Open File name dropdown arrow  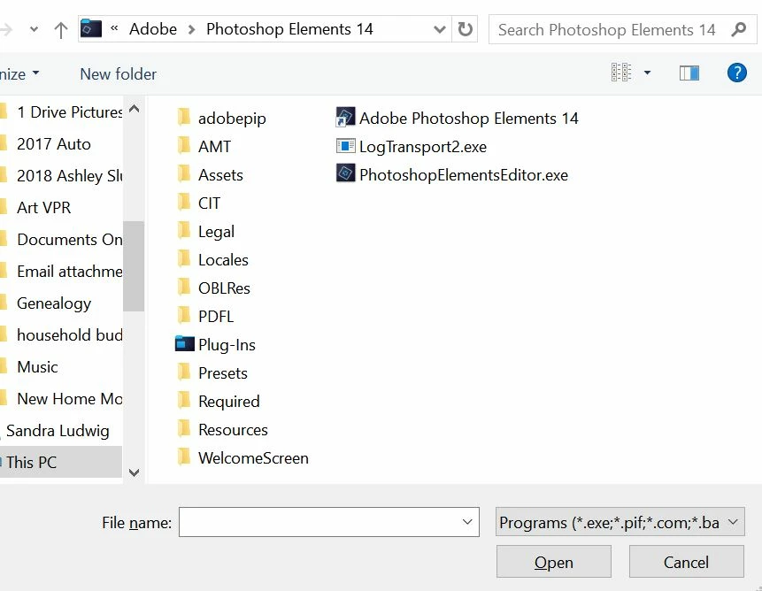[x=467, y=522]
